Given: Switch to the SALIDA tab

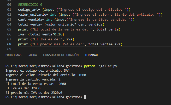Looking at the screenshot, I should point(32,55).
